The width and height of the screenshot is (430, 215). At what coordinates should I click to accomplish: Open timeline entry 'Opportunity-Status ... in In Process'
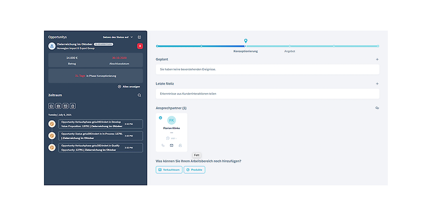point(101,136)
